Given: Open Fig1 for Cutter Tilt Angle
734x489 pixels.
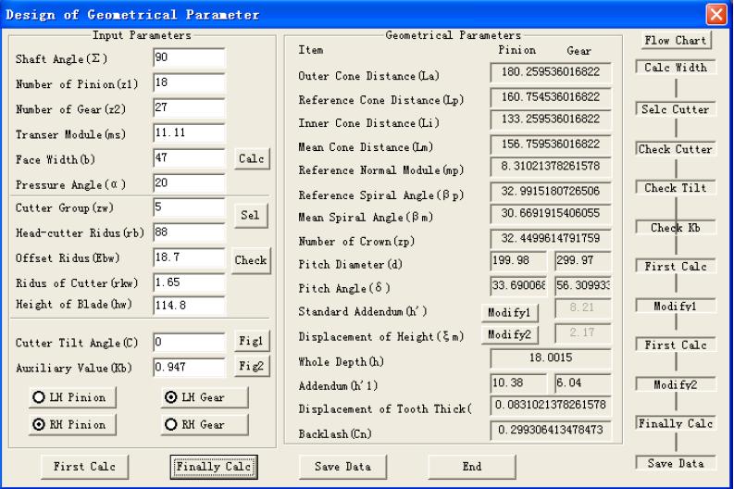Looking at the screenshot, I should [x=252, y=341].
